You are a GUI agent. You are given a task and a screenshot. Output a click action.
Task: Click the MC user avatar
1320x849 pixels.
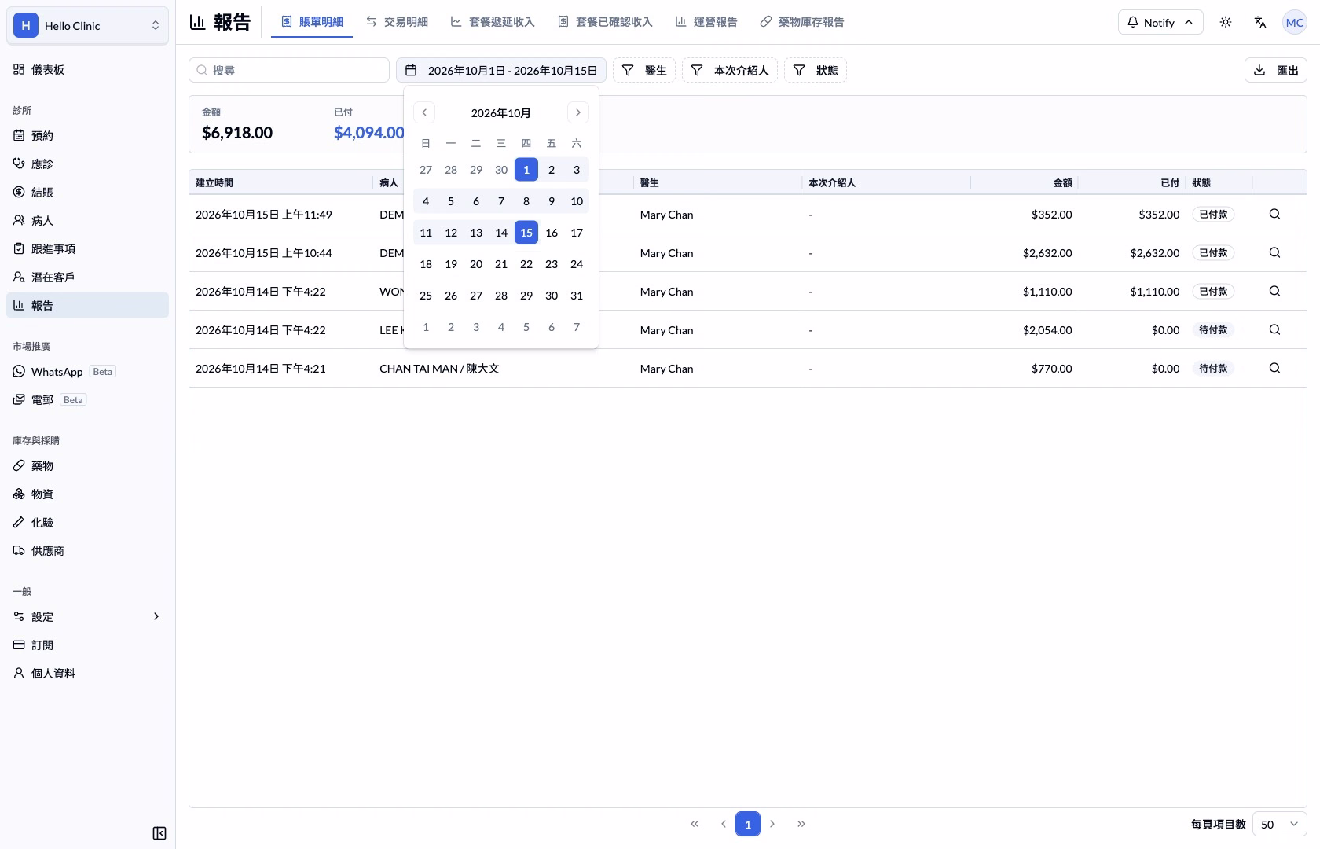(1294, 22)
